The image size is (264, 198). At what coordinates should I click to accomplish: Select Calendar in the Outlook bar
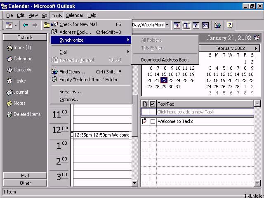pos(19,59)
